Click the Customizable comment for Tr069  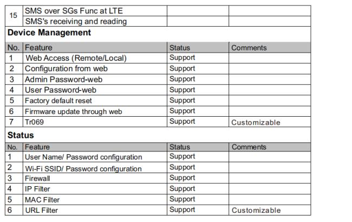256,122
